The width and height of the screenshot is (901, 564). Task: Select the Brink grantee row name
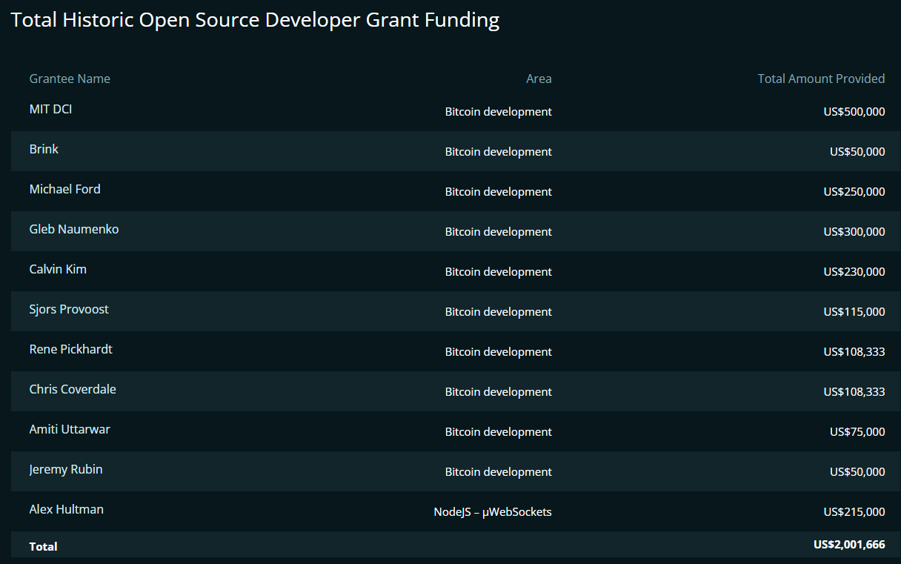tap(44, 149)
